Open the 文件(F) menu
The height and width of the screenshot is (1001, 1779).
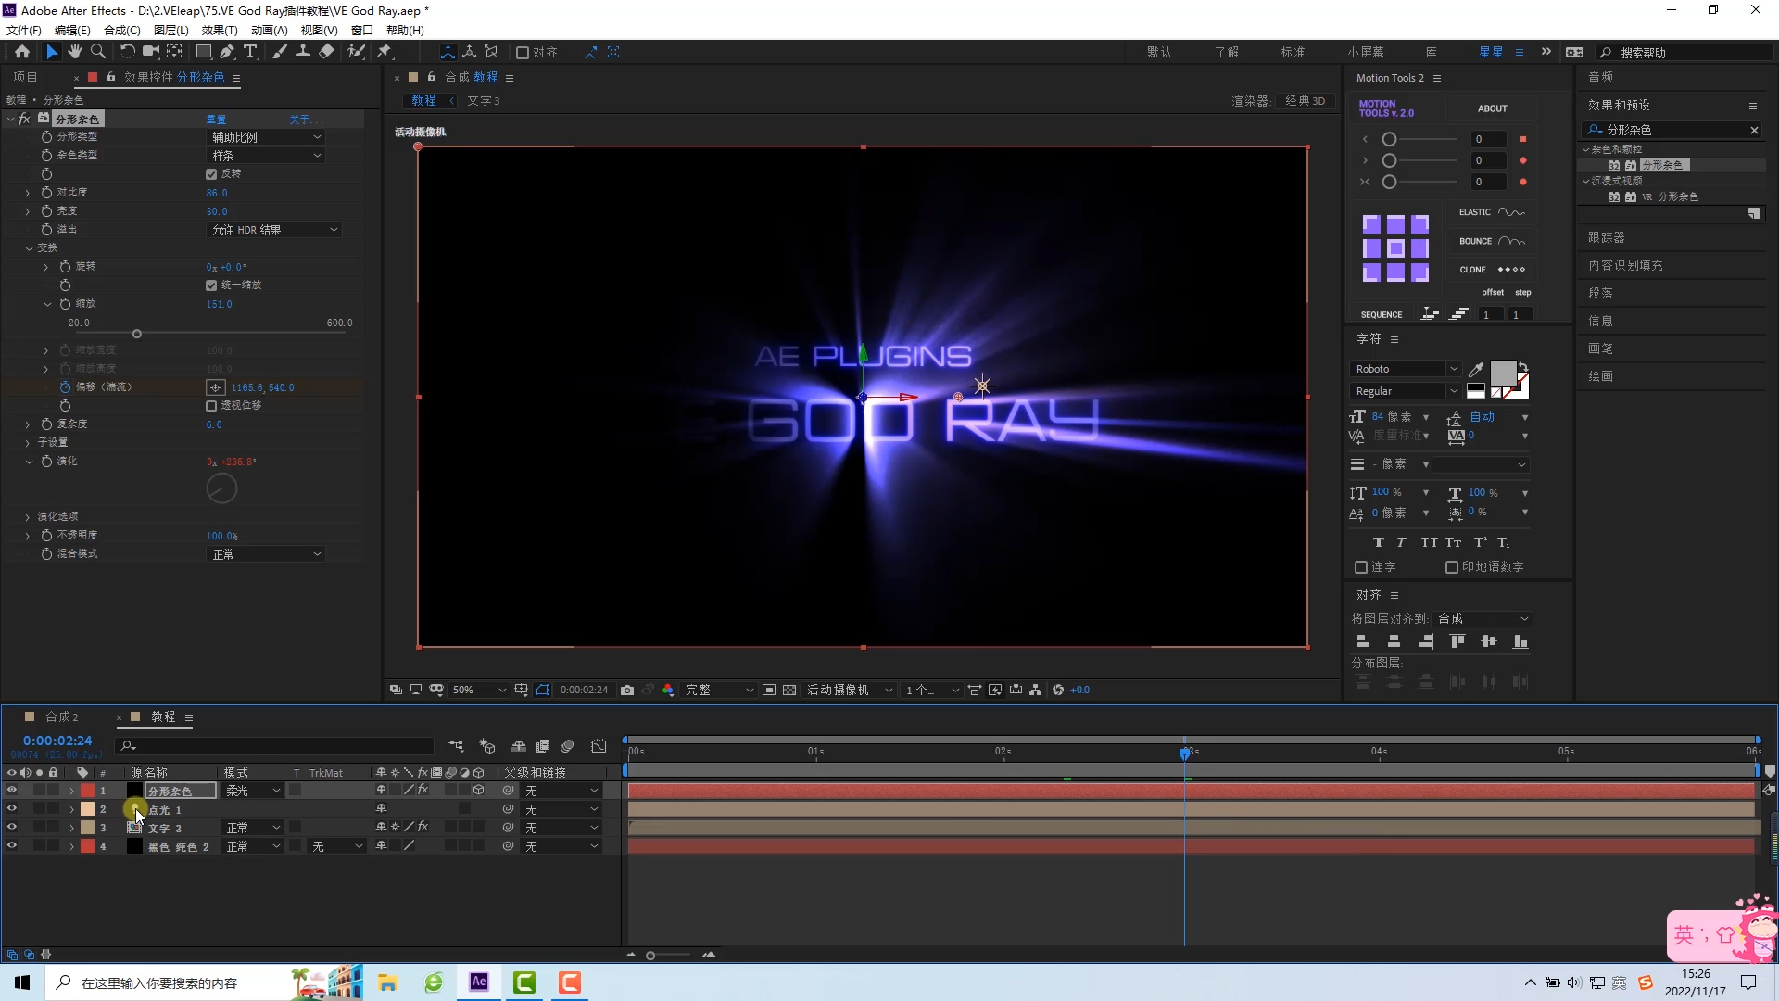point(24,31)
